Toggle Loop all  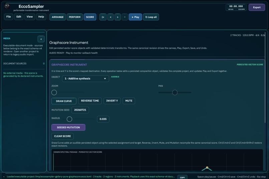pos(151,17)
